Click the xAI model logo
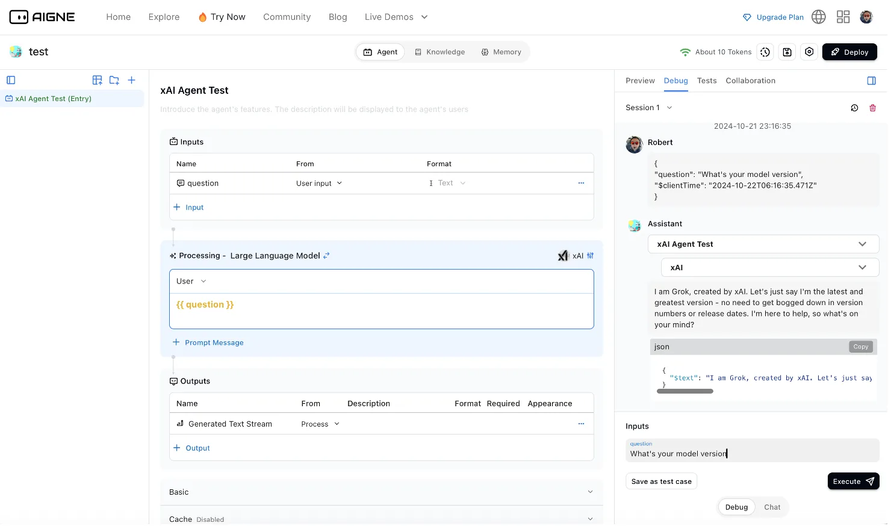 tap(563, 256)
